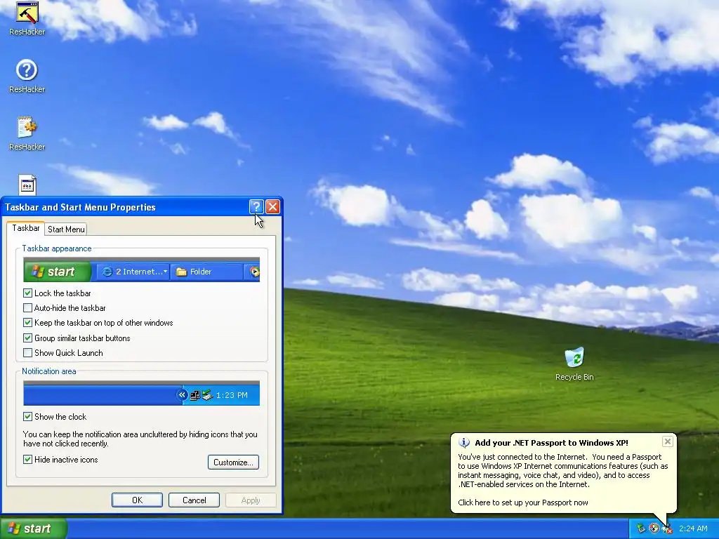Select the ResHacker hammer icon on the desktop
Screen dimensions: 719x539
(x=27, y=13)
